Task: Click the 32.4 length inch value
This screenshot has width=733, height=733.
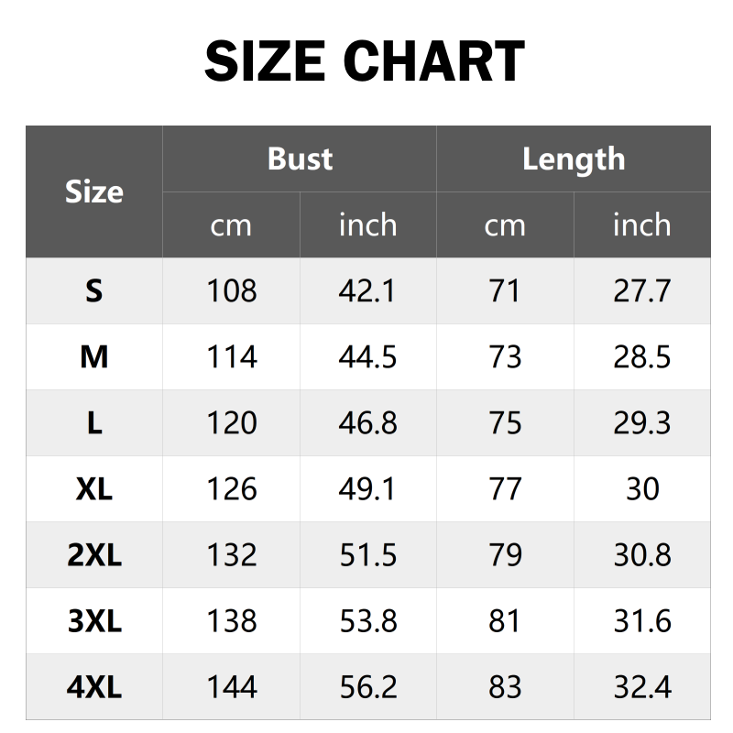Action: point(641,686)
